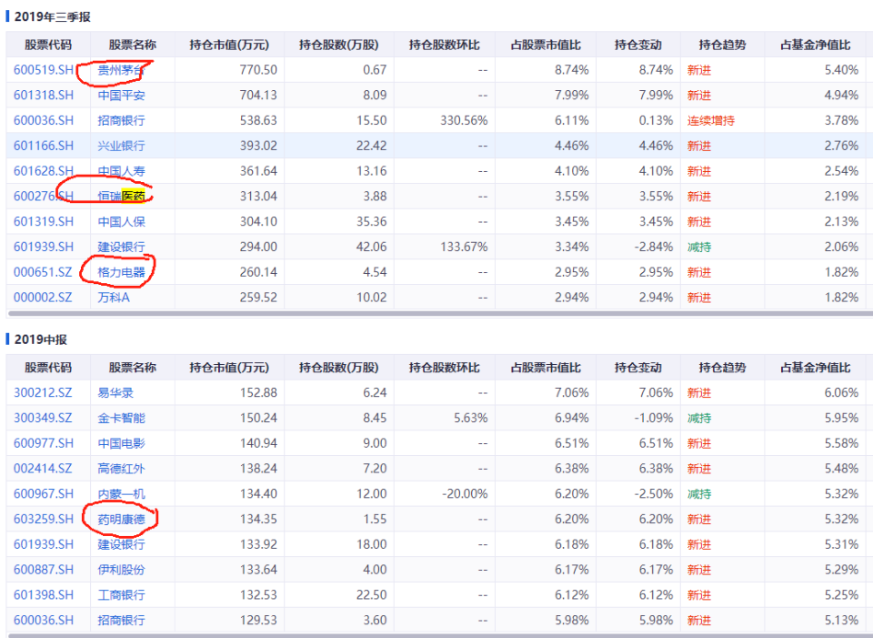Click the 5.40% net value ratio cell
Screen dimensions: 873x638
[x=841, y=70]
